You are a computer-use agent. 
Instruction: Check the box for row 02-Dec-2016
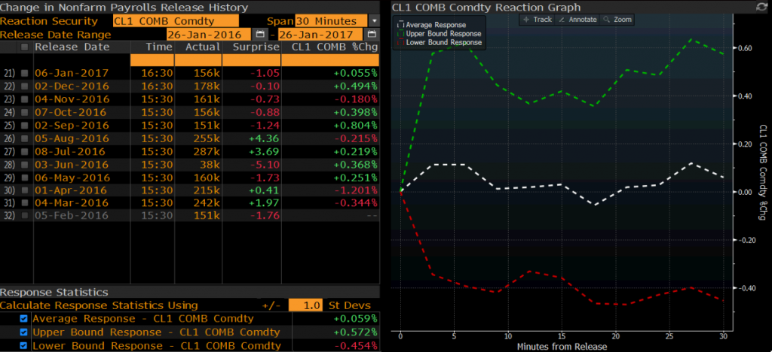pos(24,86)
